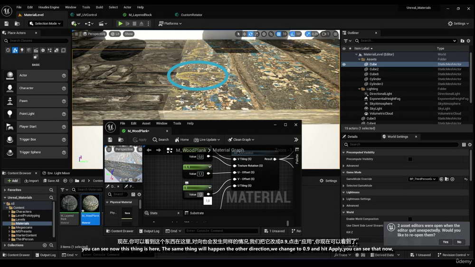The width and height of the screenshot is (475, 267).
Task: Toggle rotation snapping icon in viewport
Action: click(292, 34)
